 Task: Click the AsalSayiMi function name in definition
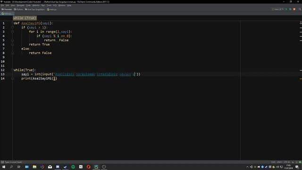point(31,23)
